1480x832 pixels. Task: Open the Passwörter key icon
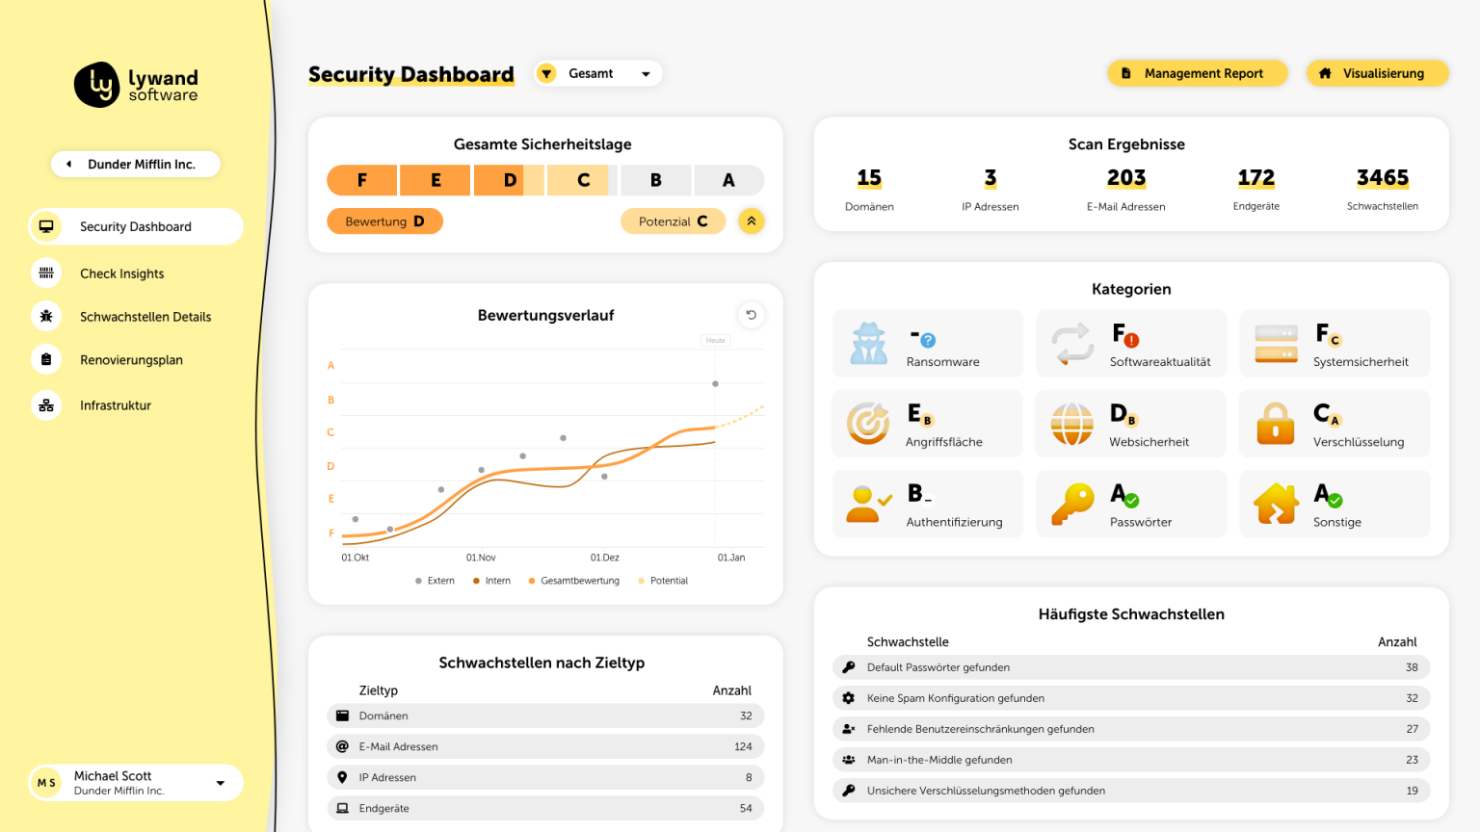click(1071, 503)
